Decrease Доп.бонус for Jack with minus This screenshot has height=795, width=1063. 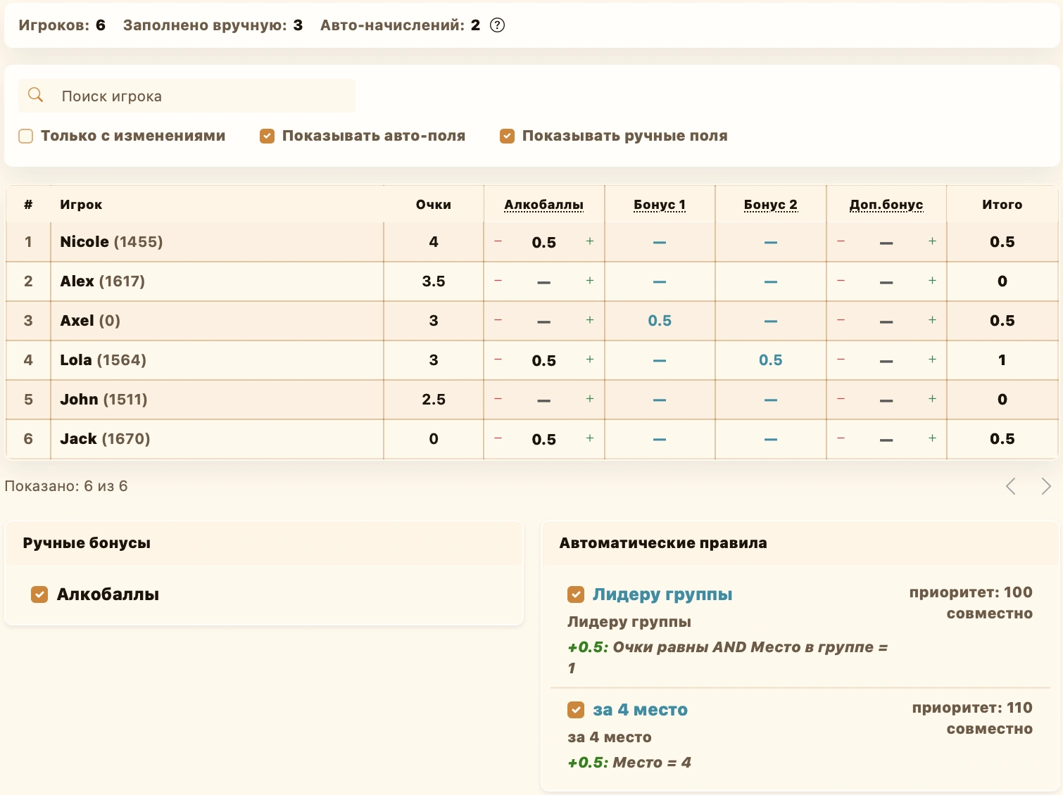pos(841,438)
